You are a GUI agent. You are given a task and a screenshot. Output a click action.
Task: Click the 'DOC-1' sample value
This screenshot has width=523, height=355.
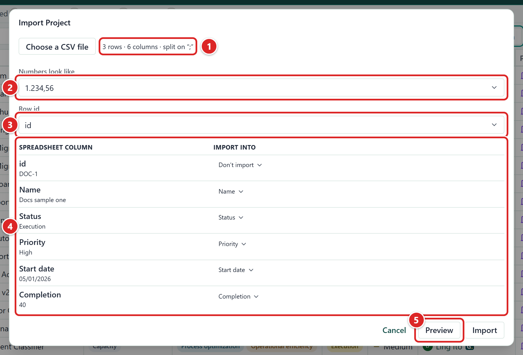pos(28,174)
